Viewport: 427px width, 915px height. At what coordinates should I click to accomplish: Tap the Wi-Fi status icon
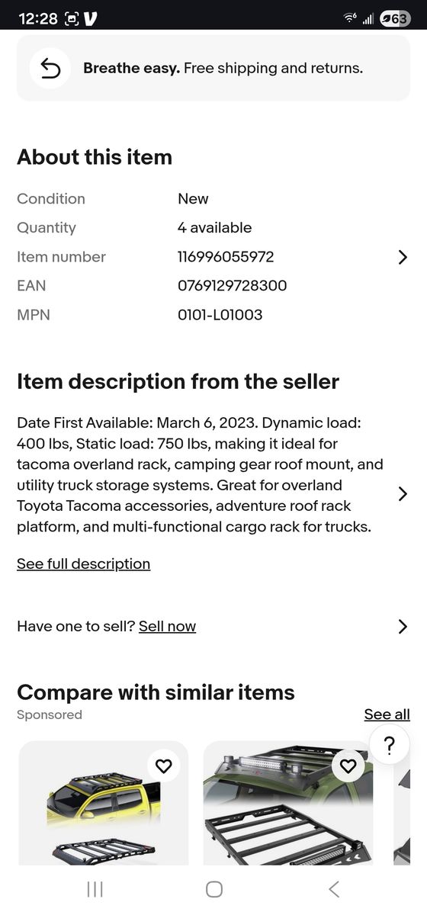(350, 18)
